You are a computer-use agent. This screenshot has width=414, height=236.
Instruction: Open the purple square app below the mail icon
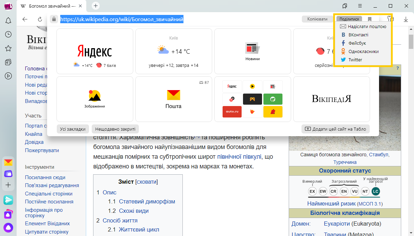[8, 174]
